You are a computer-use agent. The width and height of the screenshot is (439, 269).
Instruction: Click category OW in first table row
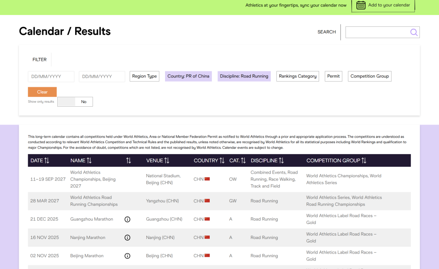pos(233,179)
